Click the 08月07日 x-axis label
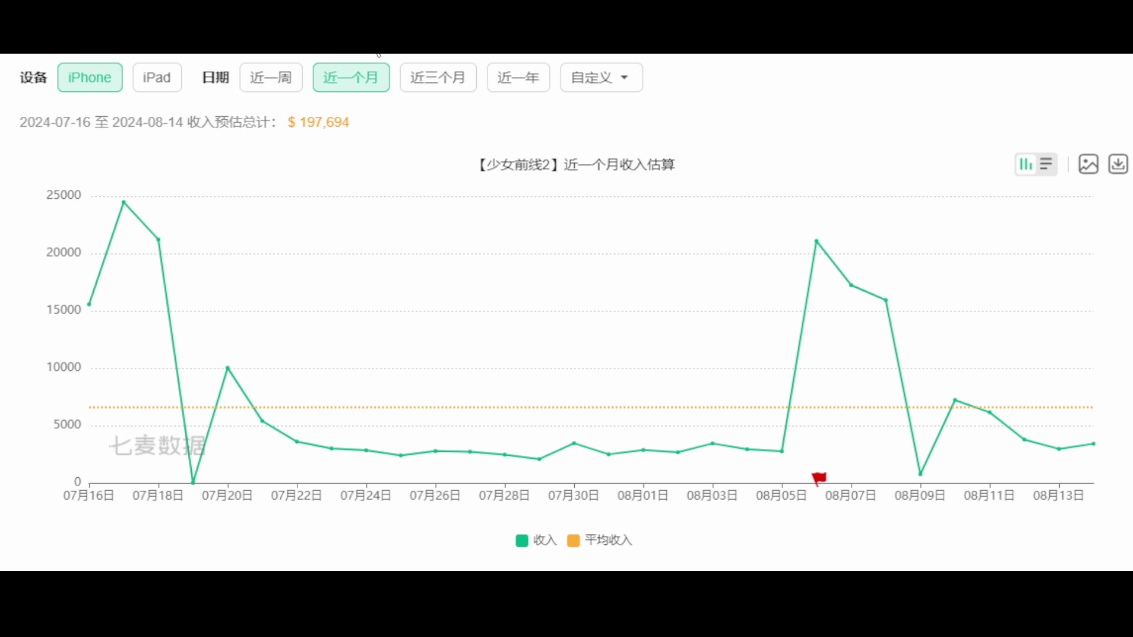Viewport: 1133px width, 637px height. [851, 495]
